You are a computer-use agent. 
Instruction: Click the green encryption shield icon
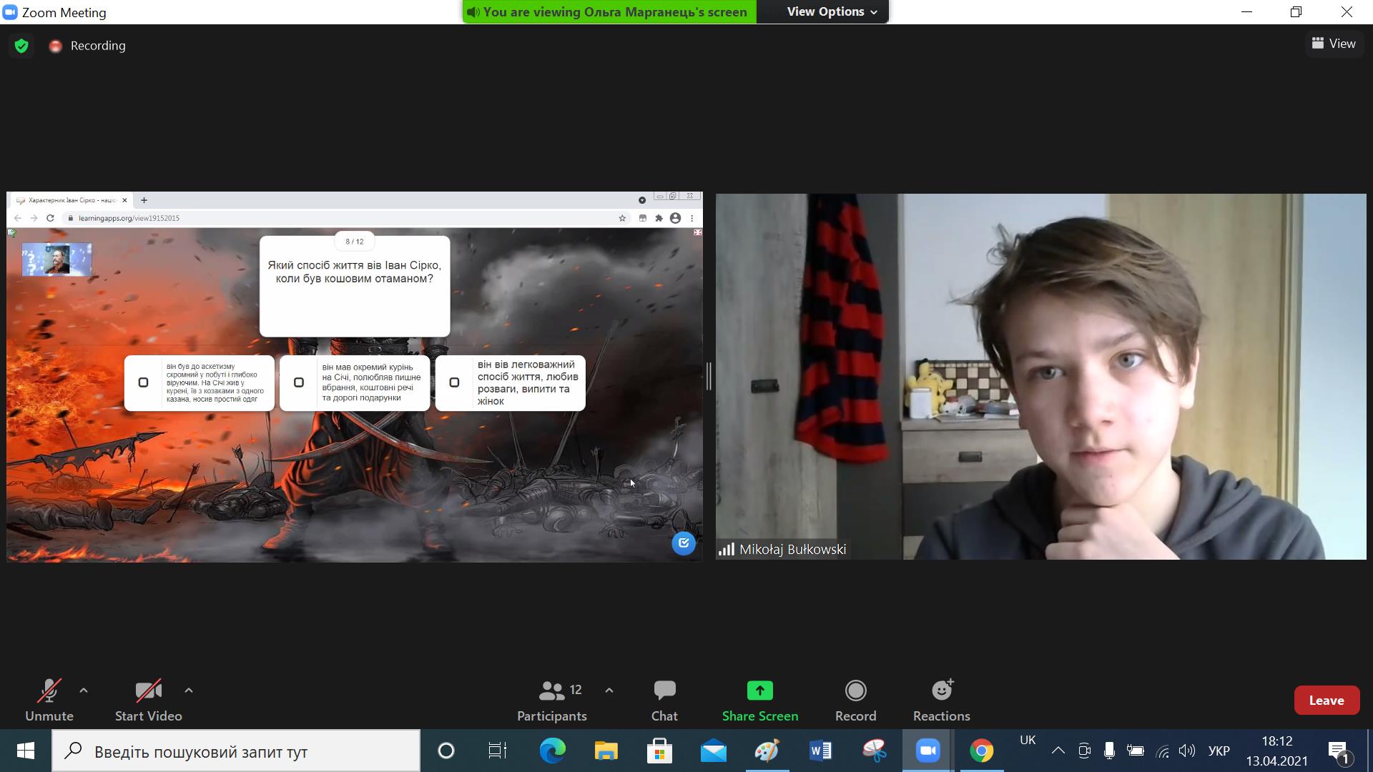(21, 46)
